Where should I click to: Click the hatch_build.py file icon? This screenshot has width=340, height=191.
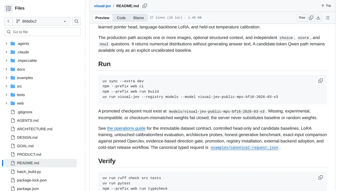(x=13, y=172)
